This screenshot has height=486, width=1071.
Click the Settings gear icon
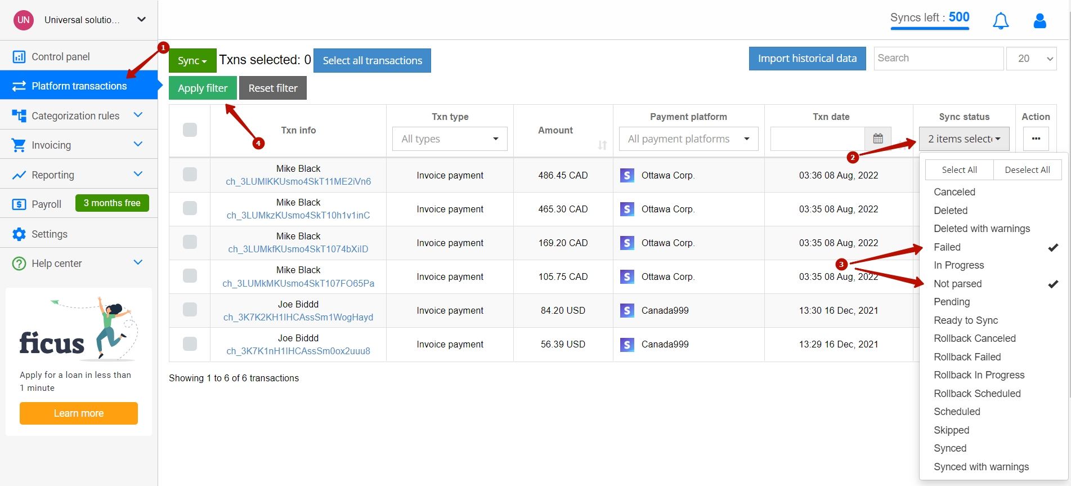(x=19, y=234)
